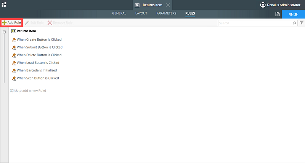The image size is (305, 163).
Task: Click the search magnifier icon
Action: pos(294,23)
